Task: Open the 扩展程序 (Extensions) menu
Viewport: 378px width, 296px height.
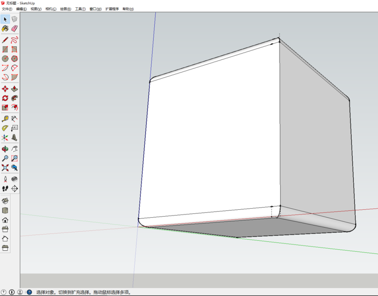Action: (112, 9)
